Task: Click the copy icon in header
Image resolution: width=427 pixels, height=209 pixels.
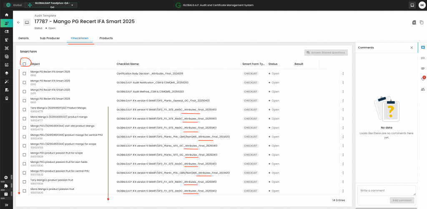Action: (x=422, y=22)
